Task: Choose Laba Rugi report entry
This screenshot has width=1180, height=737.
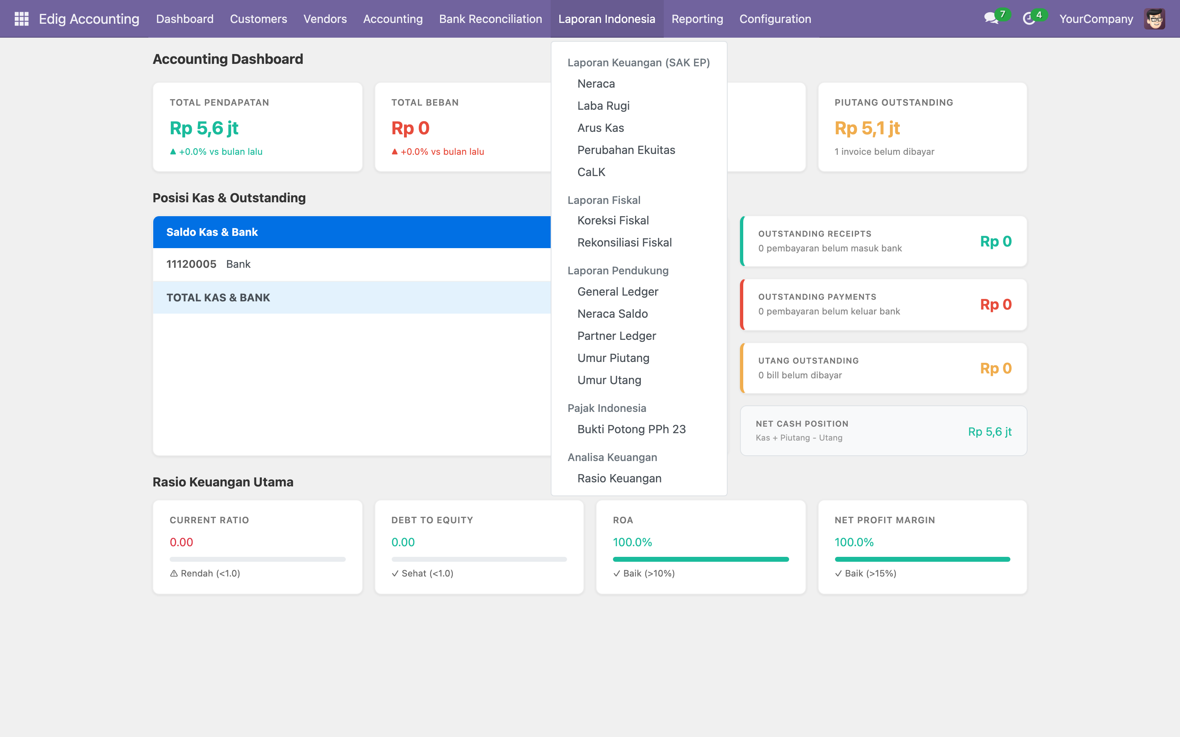Action: point(603,106)
